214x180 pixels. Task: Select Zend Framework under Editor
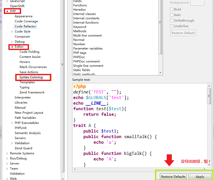pos(32,92)
